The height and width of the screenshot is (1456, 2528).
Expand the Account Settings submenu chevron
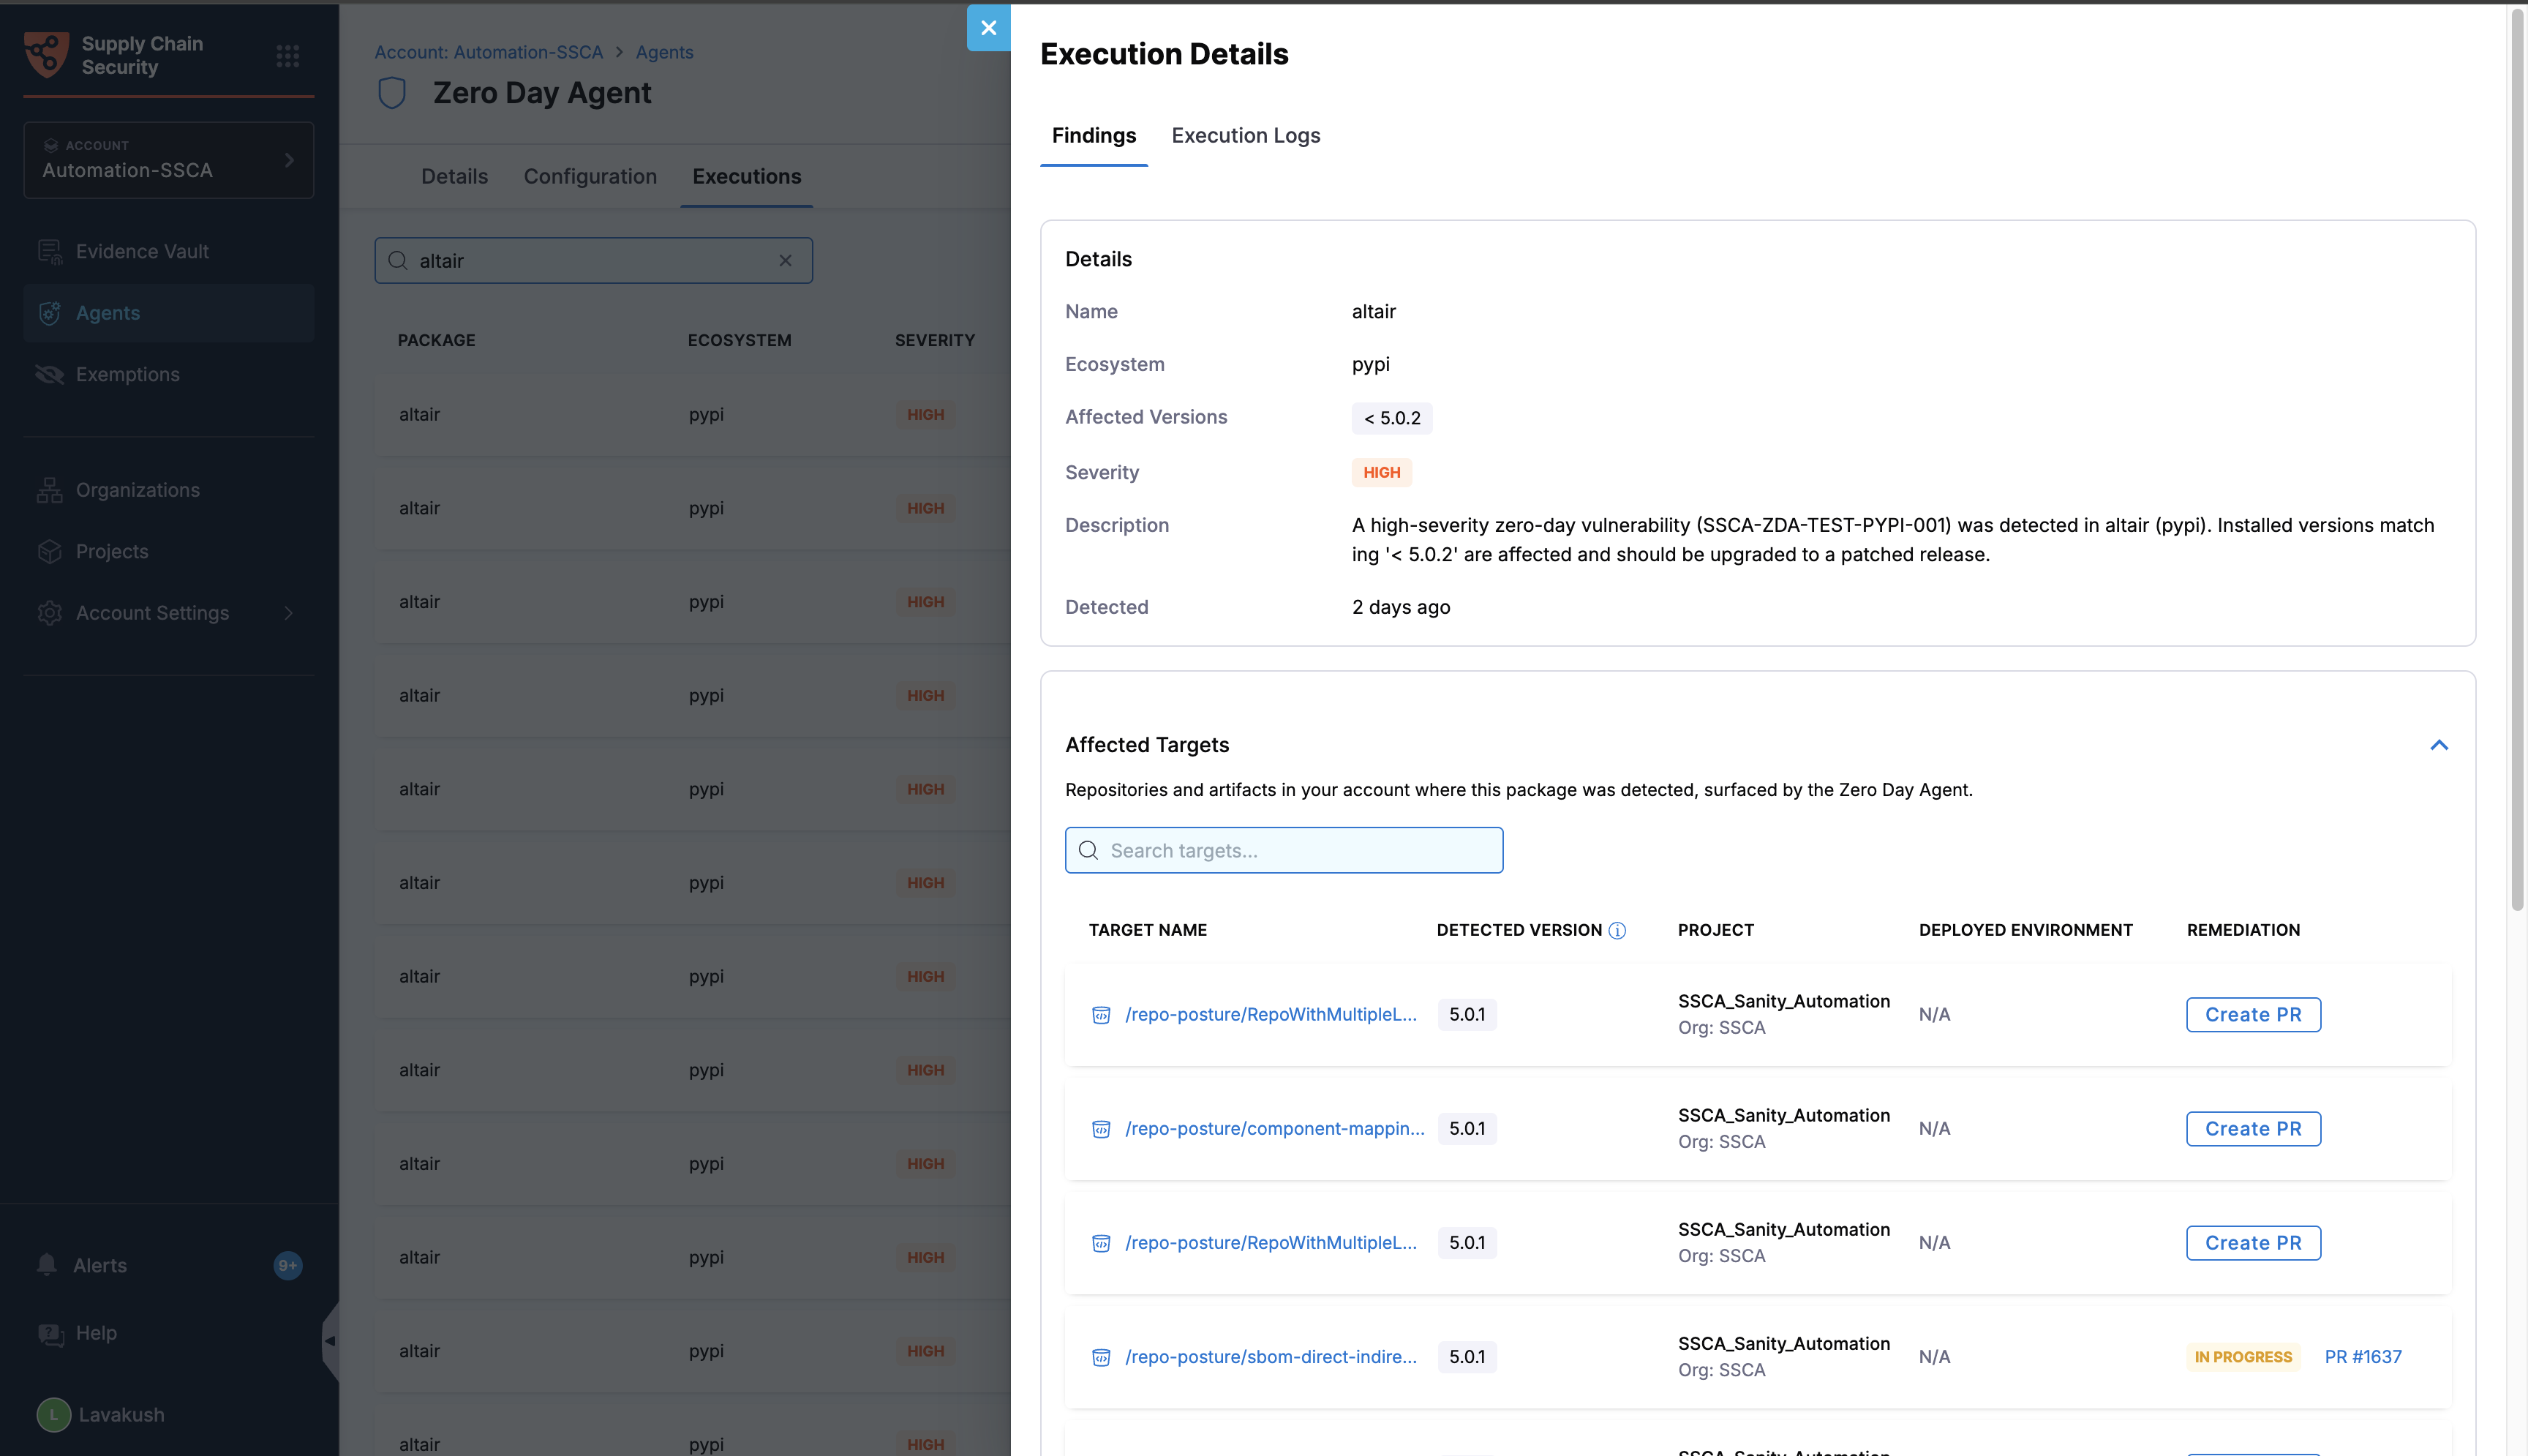point(289,613)
